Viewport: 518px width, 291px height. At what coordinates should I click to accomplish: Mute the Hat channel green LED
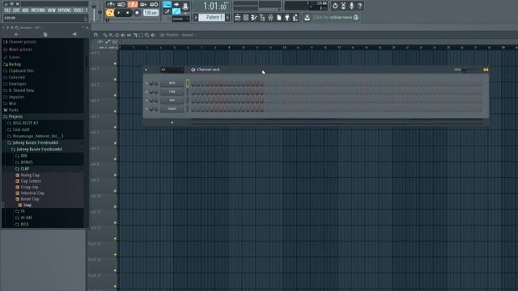point(146,100)
